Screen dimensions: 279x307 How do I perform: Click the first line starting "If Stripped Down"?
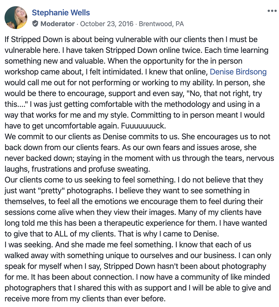131,40
